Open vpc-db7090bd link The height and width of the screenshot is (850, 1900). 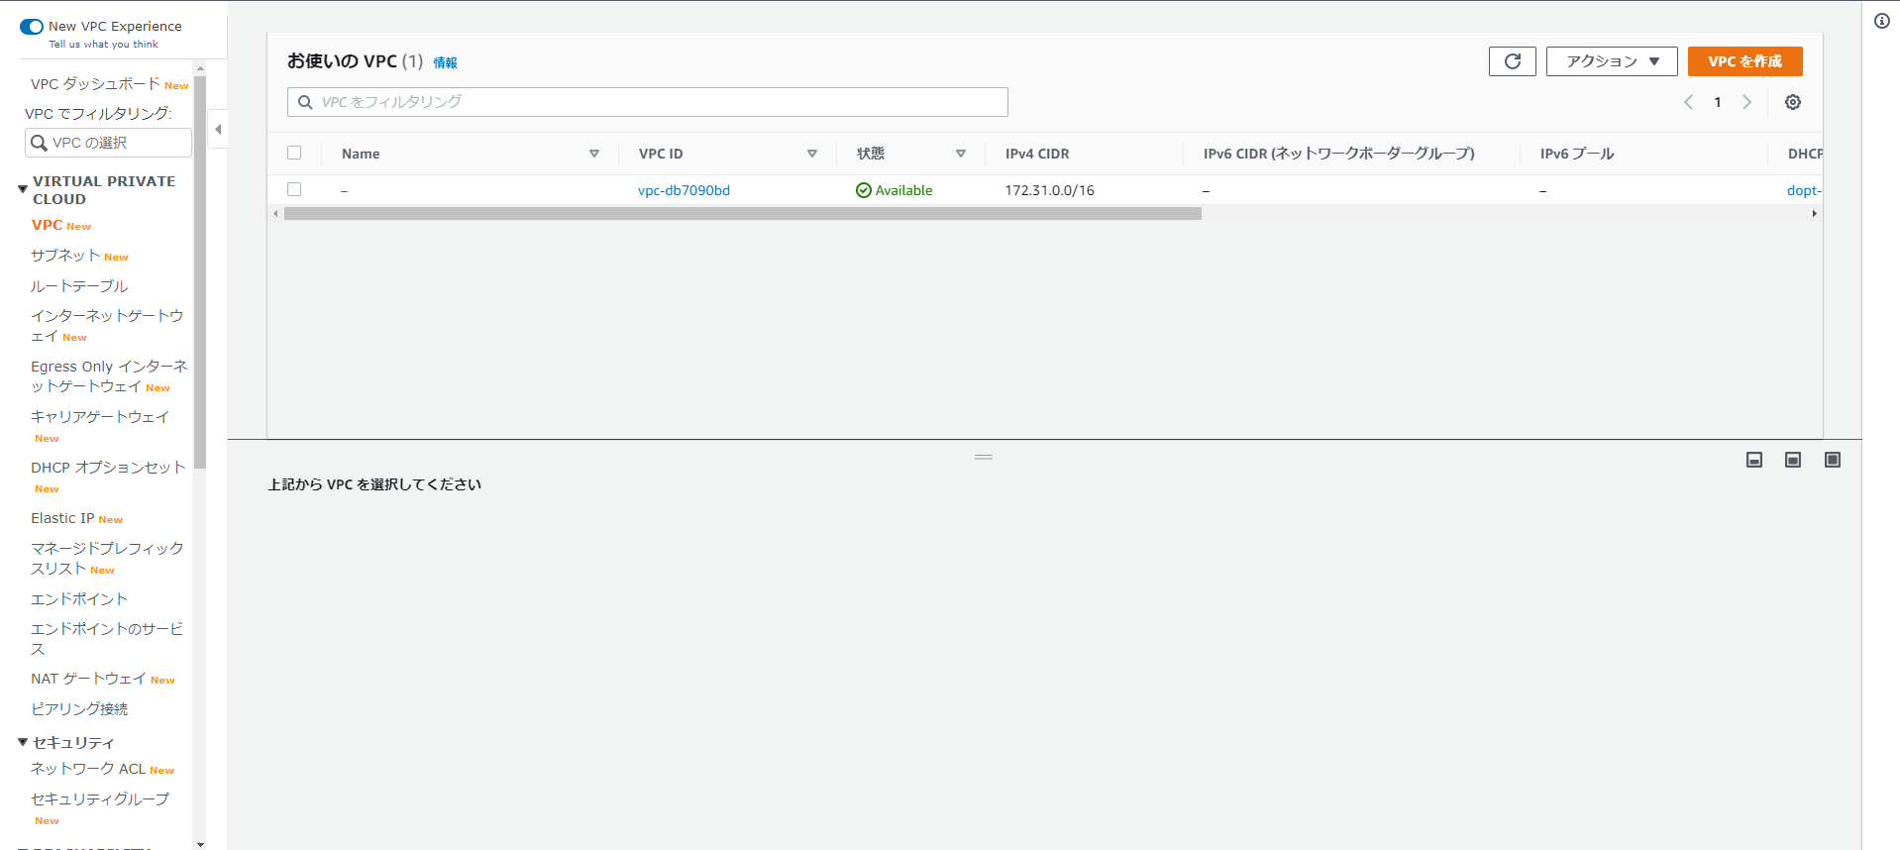[x=684, y=190]
